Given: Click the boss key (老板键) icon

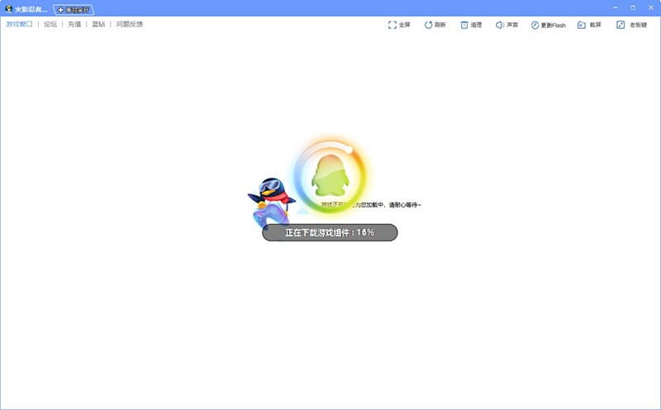Looking at the screenshot, I should (621, 25).
